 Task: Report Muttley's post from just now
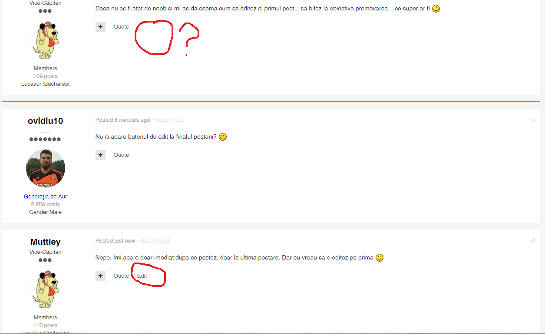(x=155, y=241)
